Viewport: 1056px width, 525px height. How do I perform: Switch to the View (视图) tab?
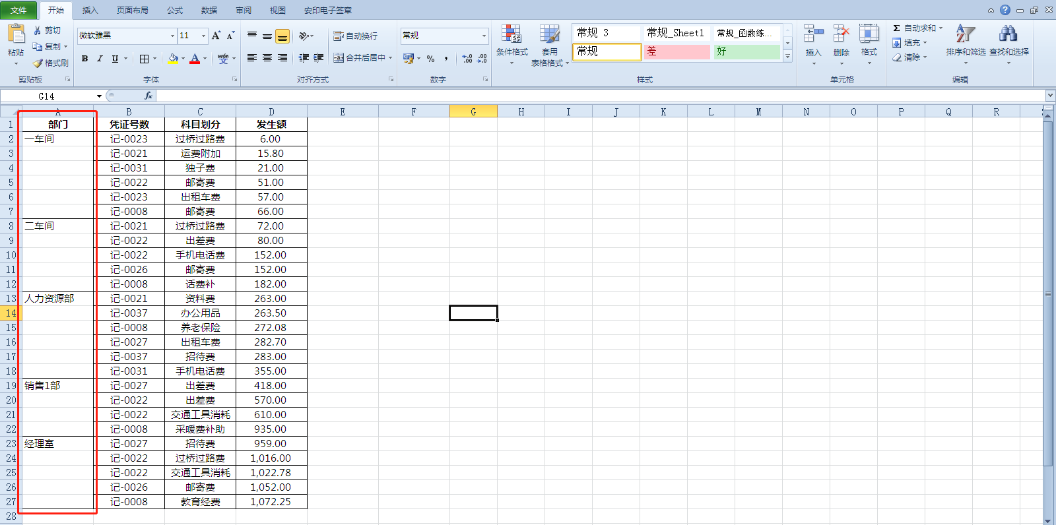coord(278,11)
